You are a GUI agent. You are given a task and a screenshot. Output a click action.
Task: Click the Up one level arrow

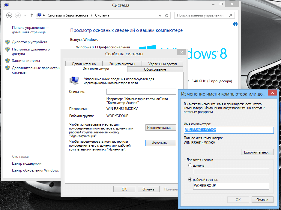[x=32, y=15]
